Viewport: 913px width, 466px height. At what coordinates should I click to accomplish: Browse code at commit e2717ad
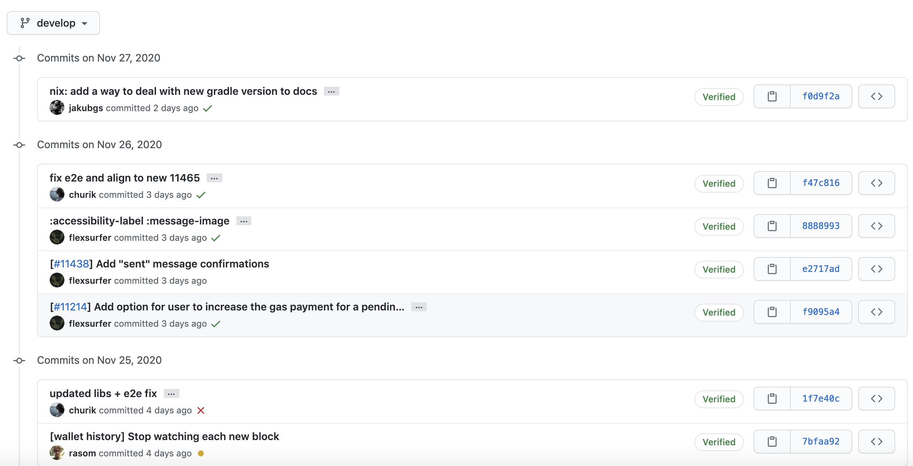[876, 269]
